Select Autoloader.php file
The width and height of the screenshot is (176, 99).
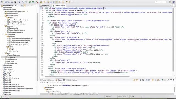[x=12, y=59]
